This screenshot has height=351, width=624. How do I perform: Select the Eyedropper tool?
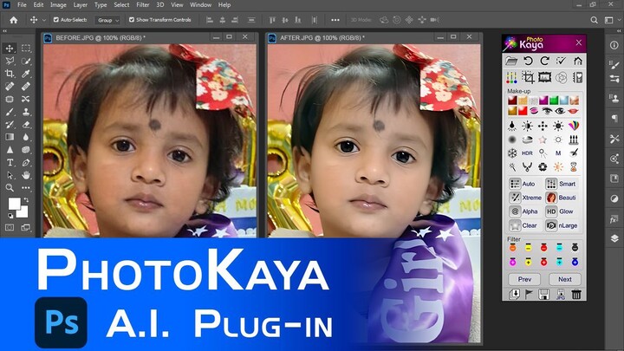26,74
